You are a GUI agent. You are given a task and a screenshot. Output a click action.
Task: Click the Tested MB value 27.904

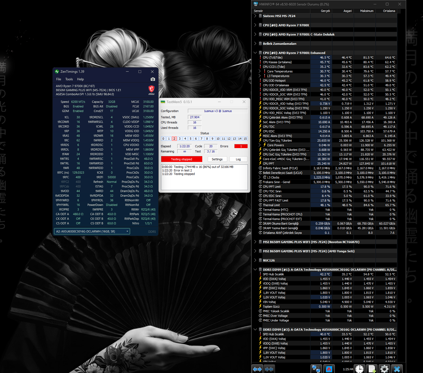pyautogui.click(x=195, y=117)
